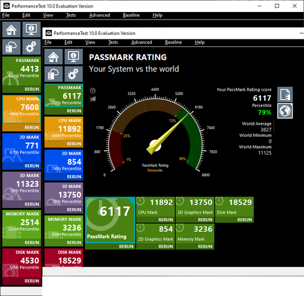Viewport: 304px width, 296px height.
Task: Open the Help menu in the front window
Action: 199,42
